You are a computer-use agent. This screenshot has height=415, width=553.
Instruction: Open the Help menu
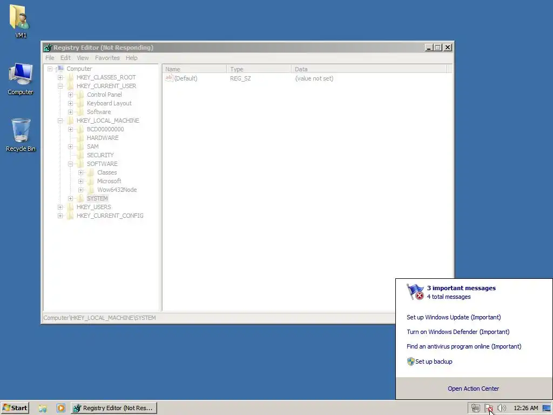[132, 58]
